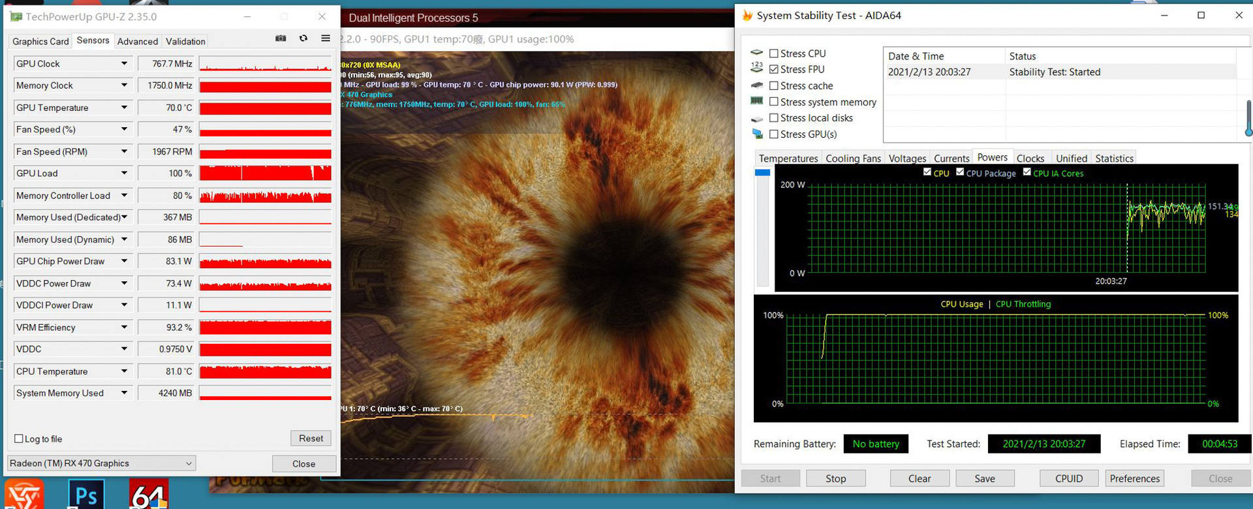Image resolution: width=1253 pixels, height=509 pixels.
Task: Enable the Stress cache checkbox
Action: pyautogui.click(x=773, y=85)
